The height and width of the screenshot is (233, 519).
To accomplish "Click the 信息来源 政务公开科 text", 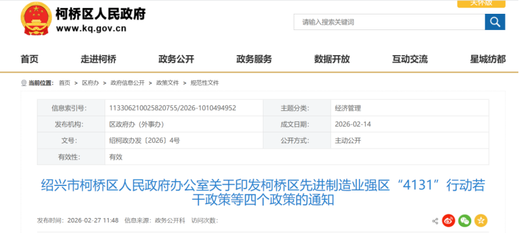I will pos(155,220).
